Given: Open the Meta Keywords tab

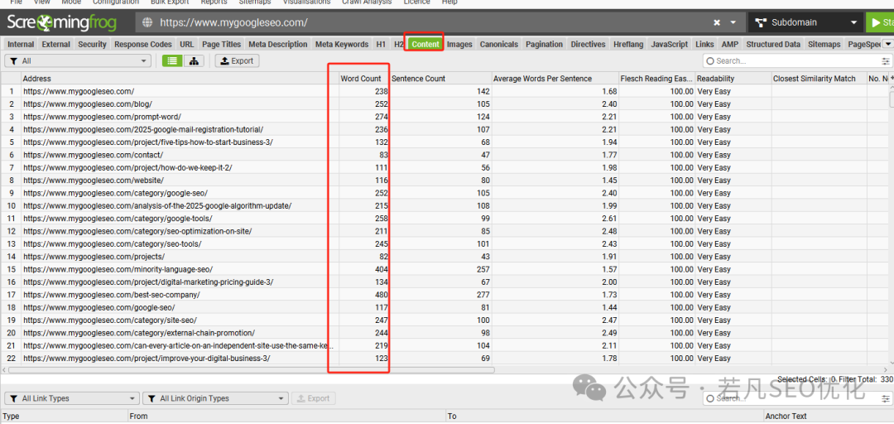Looking at the screenshot, I should click(x=342, y=44).
